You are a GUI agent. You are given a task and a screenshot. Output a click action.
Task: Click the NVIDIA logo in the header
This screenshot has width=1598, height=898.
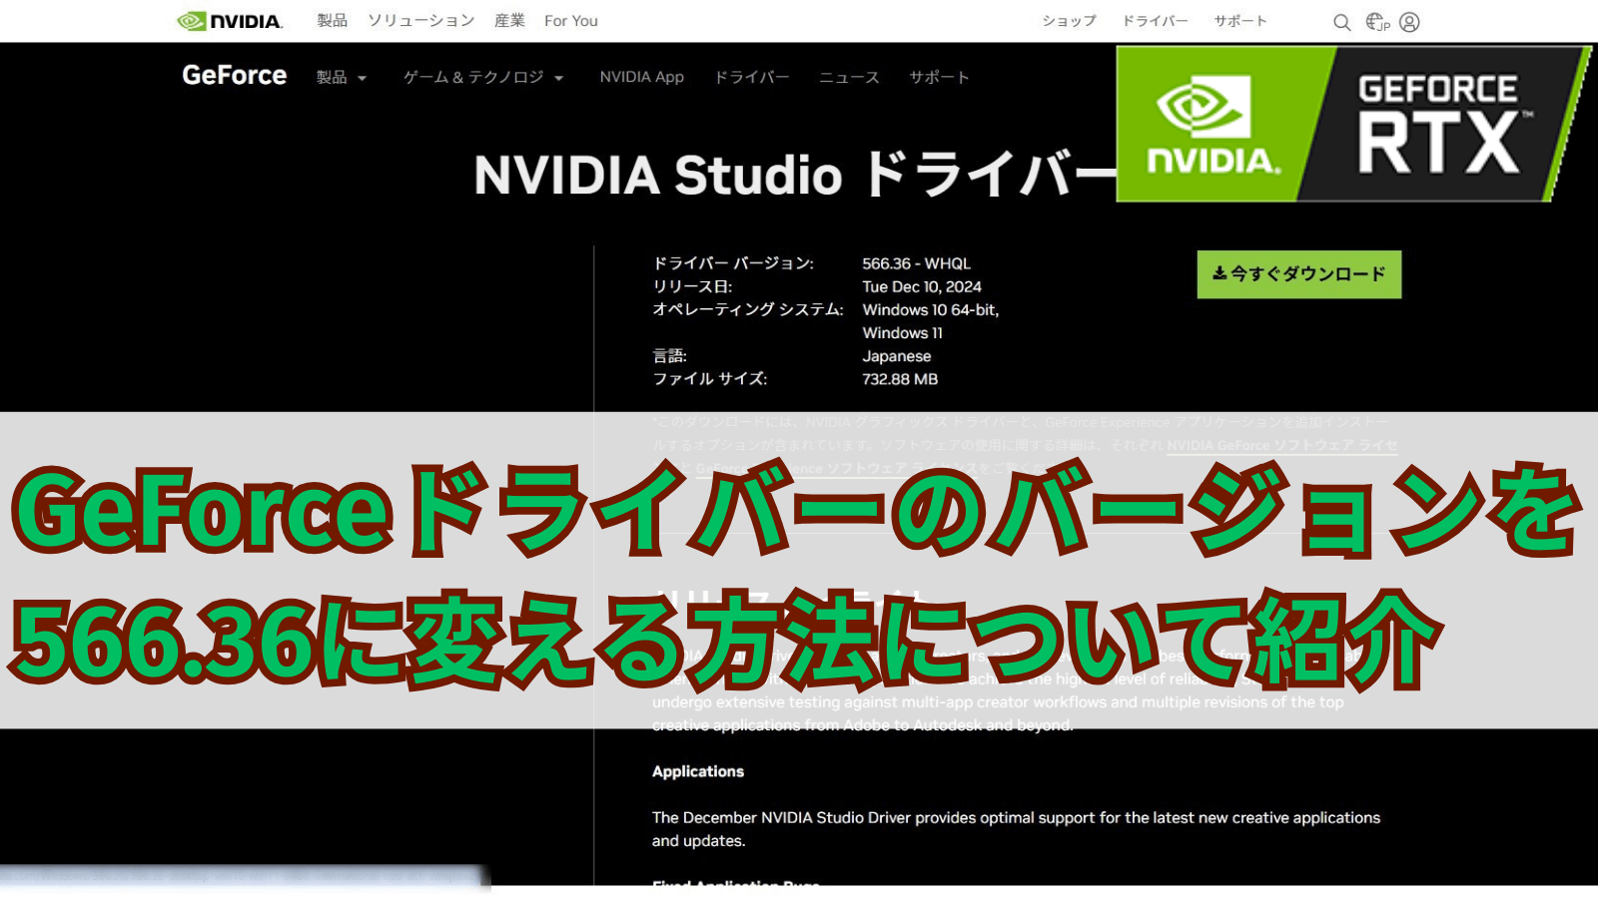(x=230, y=21)
